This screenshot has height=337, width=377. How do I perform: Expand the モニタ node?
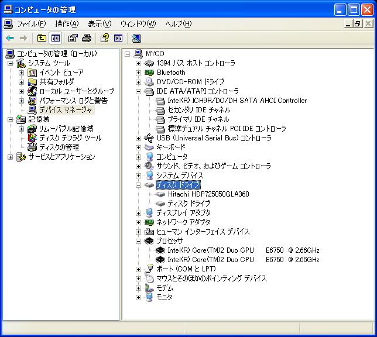tap(138, 297)
